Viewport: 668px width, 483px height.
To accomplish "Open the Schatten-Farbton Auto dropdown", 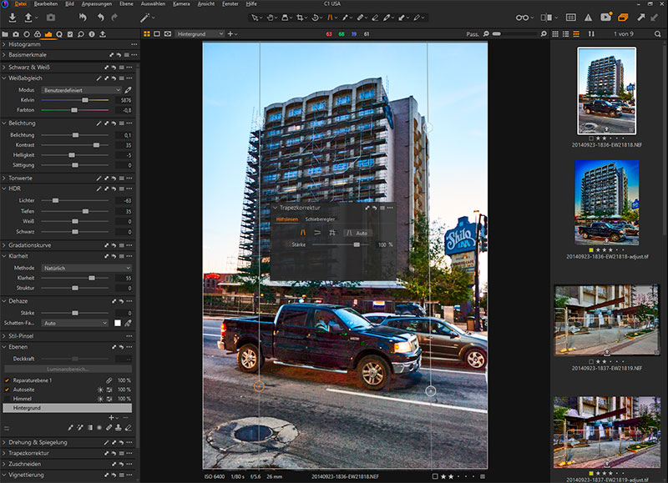I will point(75,324).
